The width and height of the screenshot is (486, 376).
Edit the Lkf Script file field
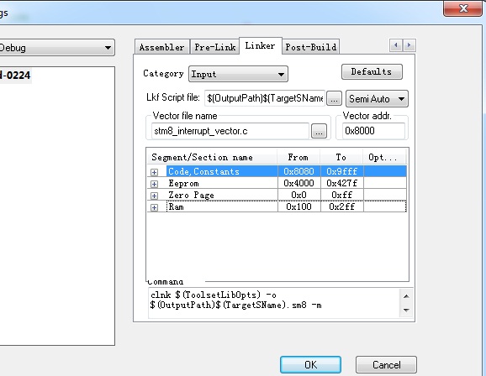tap(264, 98)
